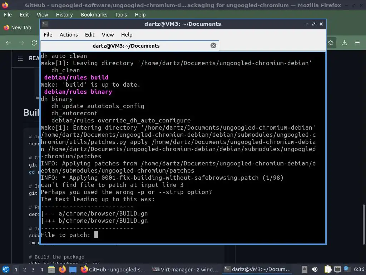The image size is (366, 275).
Task: Open the terminal Edit menu
Action: (90, 35)
